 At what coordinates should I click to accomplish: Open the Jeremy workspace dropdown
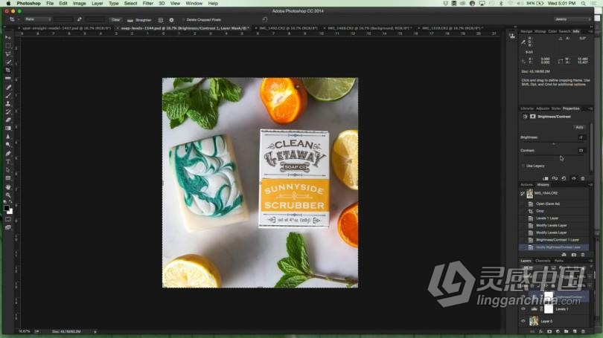(572, 19)
